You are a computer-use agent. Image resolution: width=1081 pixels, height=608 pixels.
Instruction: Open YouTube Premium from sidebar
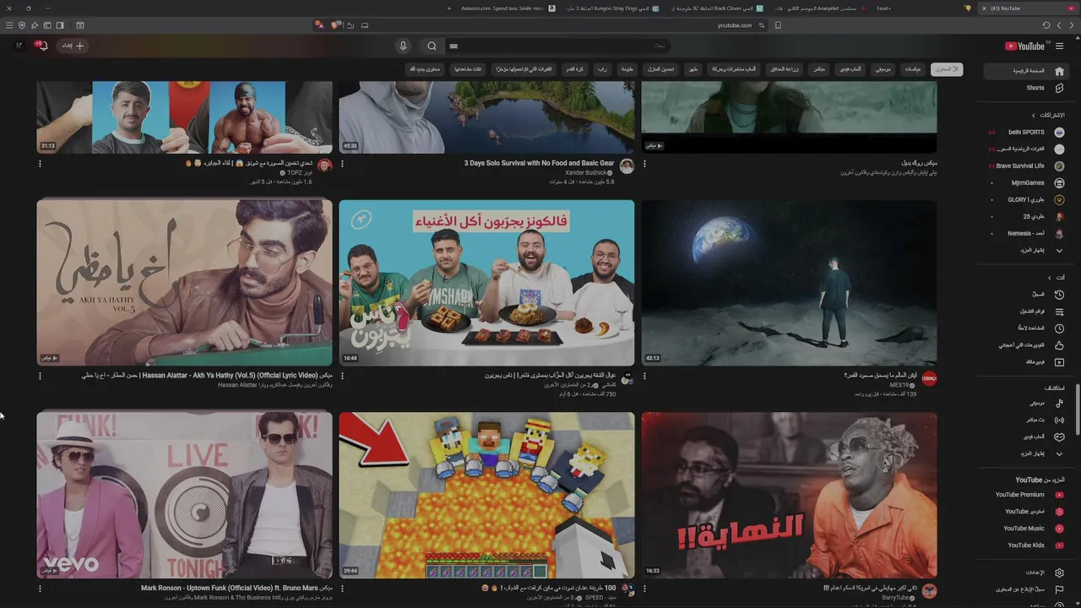click(x=1027, y=495)
